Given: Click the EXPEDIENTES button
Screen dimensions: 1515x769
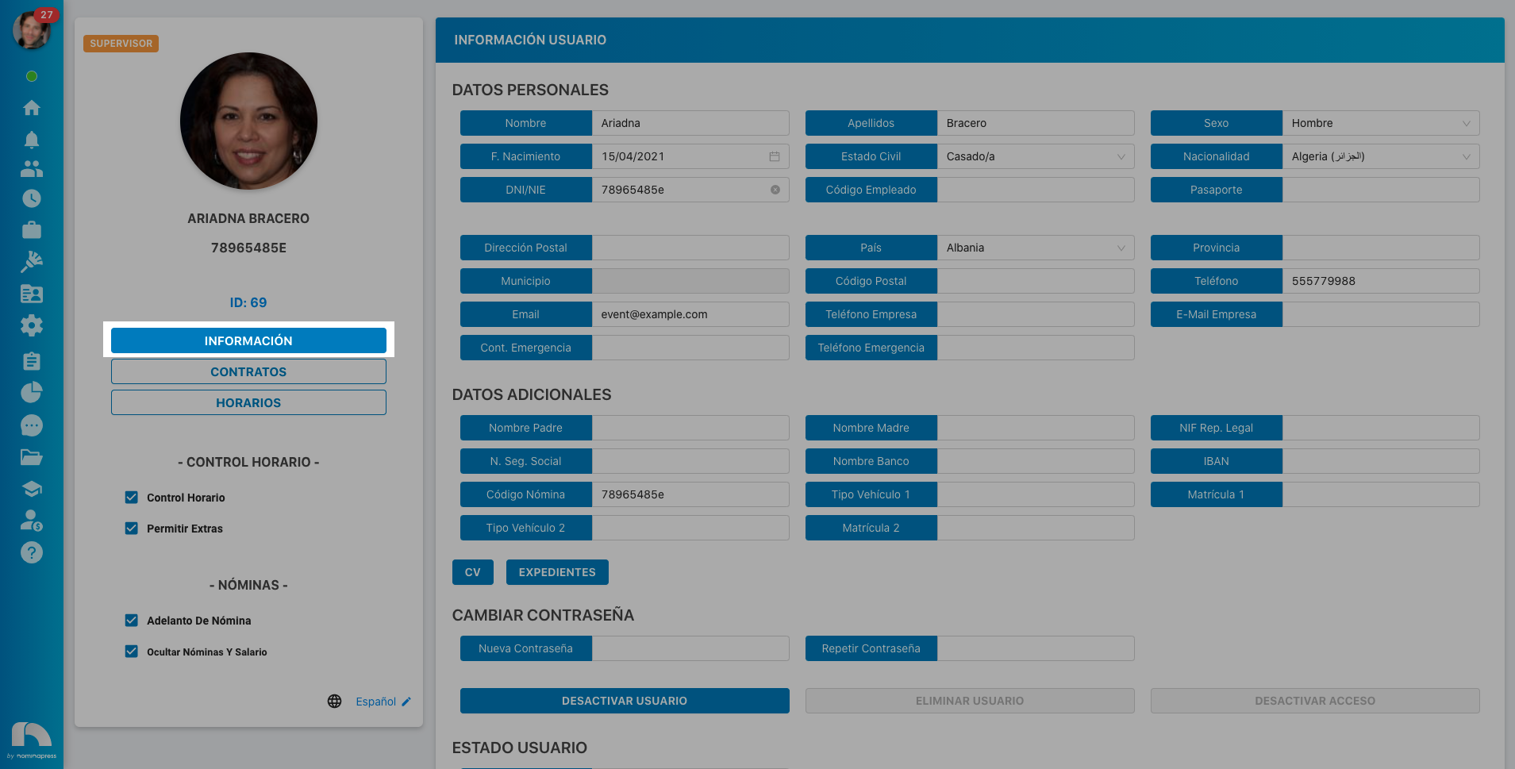Looking at the screenshot, I should click(557, 572).
